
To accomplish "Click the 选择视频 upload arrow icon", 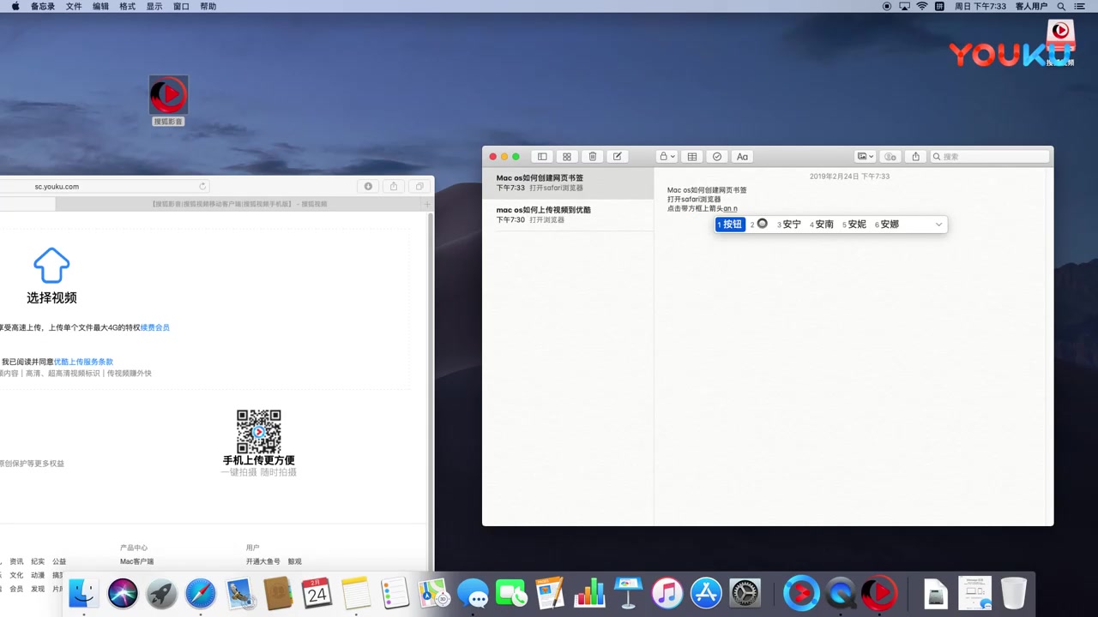I will pyautogui.click(x=51, y=266).
